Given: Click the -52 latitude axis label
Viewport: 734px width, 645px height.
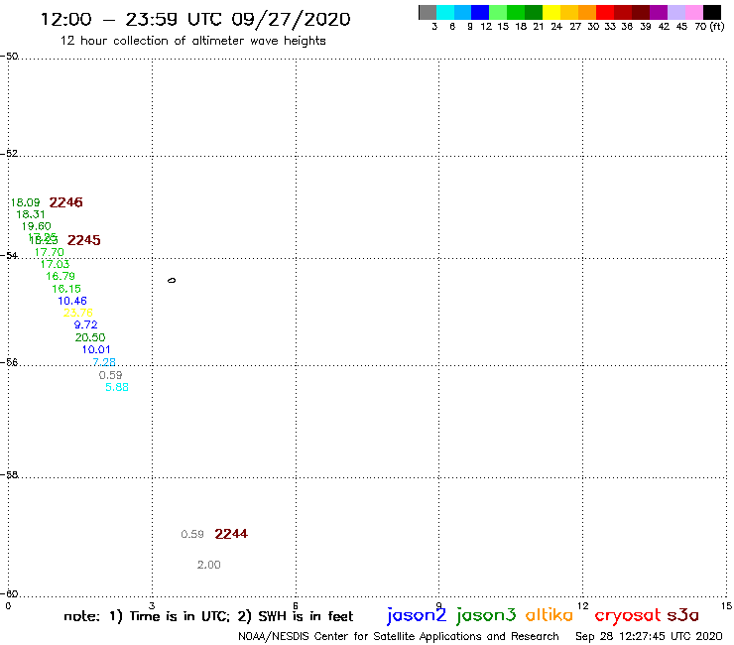Looking at the screenshot, I should (9, 154).
